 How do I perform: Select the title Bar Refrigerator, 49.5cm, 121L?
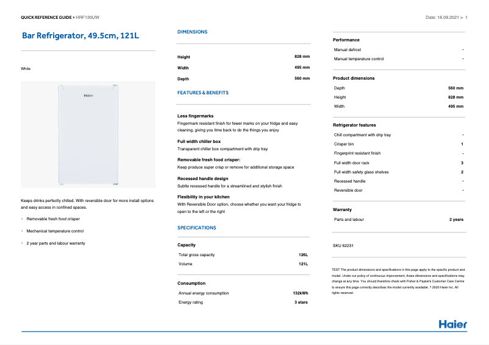click(80, 37)
